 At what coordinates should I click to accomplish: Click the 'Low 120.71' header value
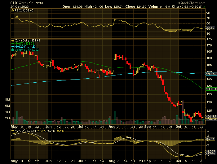(114, 6)
